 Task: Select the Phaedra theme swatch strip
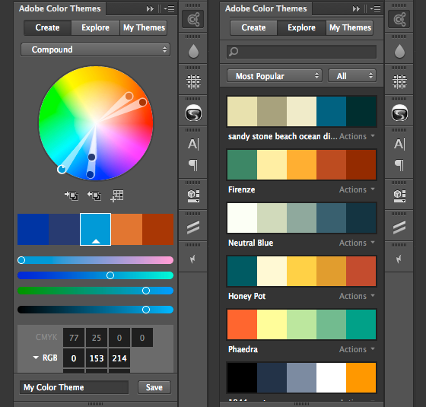click(x=301, y=324)
